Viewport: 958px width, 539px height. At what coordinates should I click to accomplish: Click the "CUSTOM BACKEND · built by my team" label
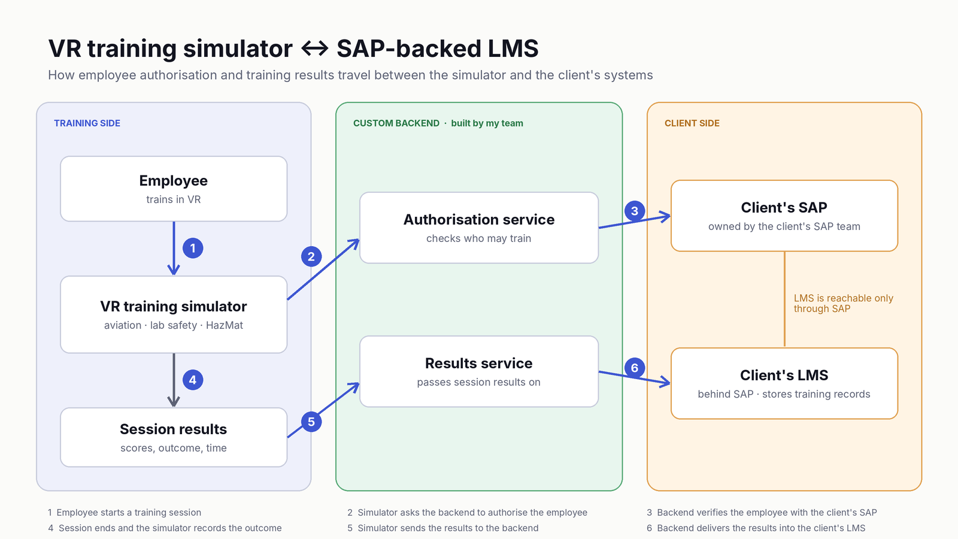pos(438,123)
